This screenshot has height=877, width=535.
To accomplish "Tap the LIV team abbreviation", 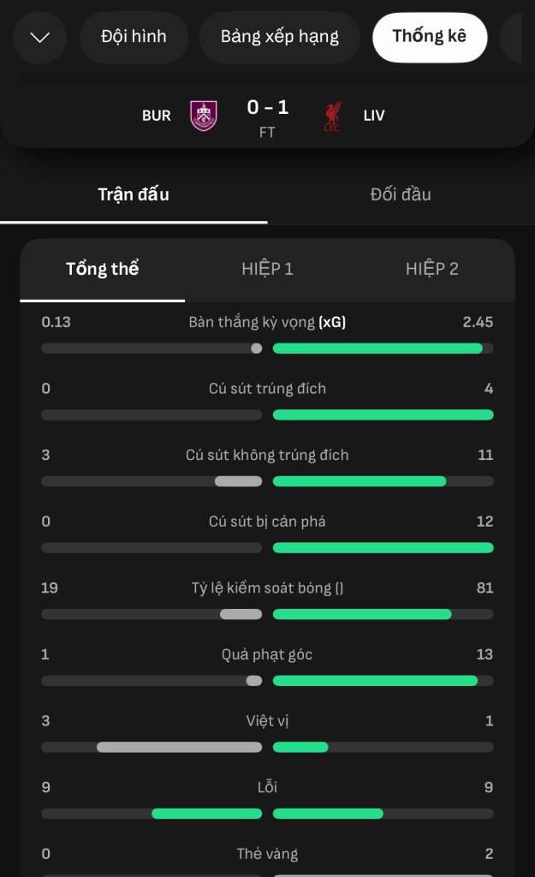I will pos(374,116).
